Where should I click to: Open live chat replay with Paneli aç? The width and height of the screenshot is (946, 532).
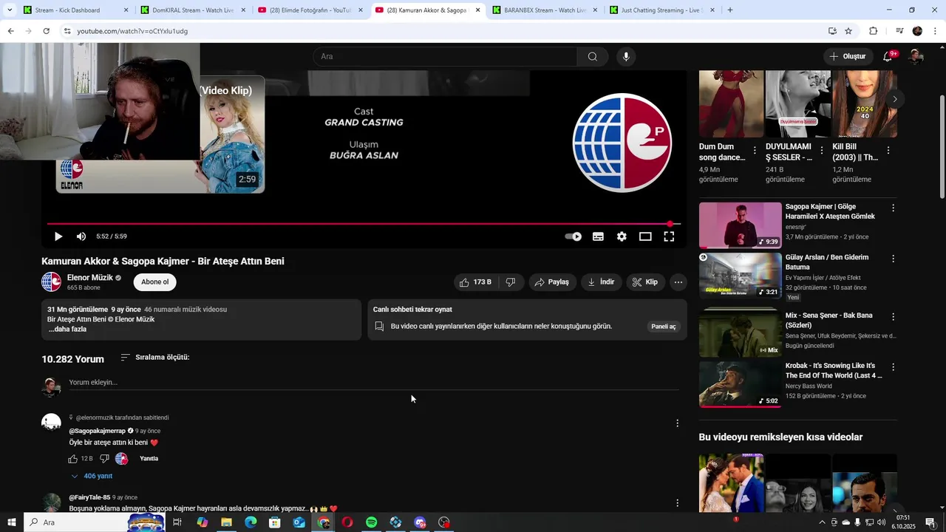pyautogui.click(x=663, y=327)
